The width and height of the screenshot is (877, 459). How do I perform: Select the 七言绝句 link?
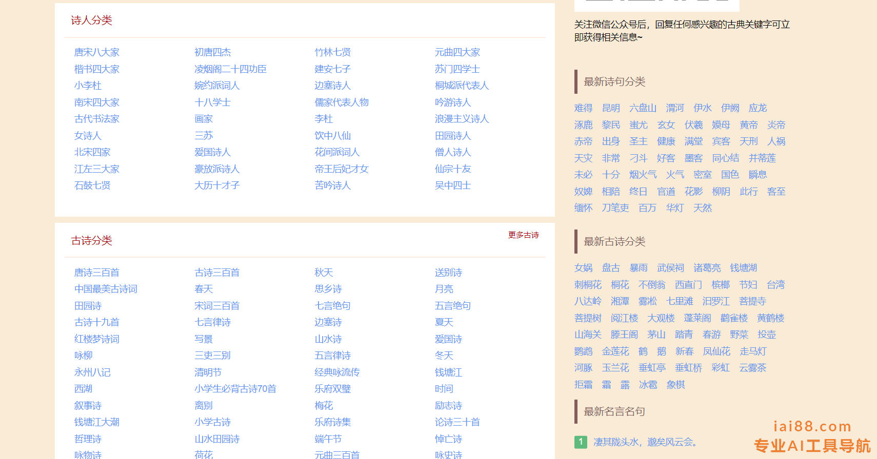[332, 306]
